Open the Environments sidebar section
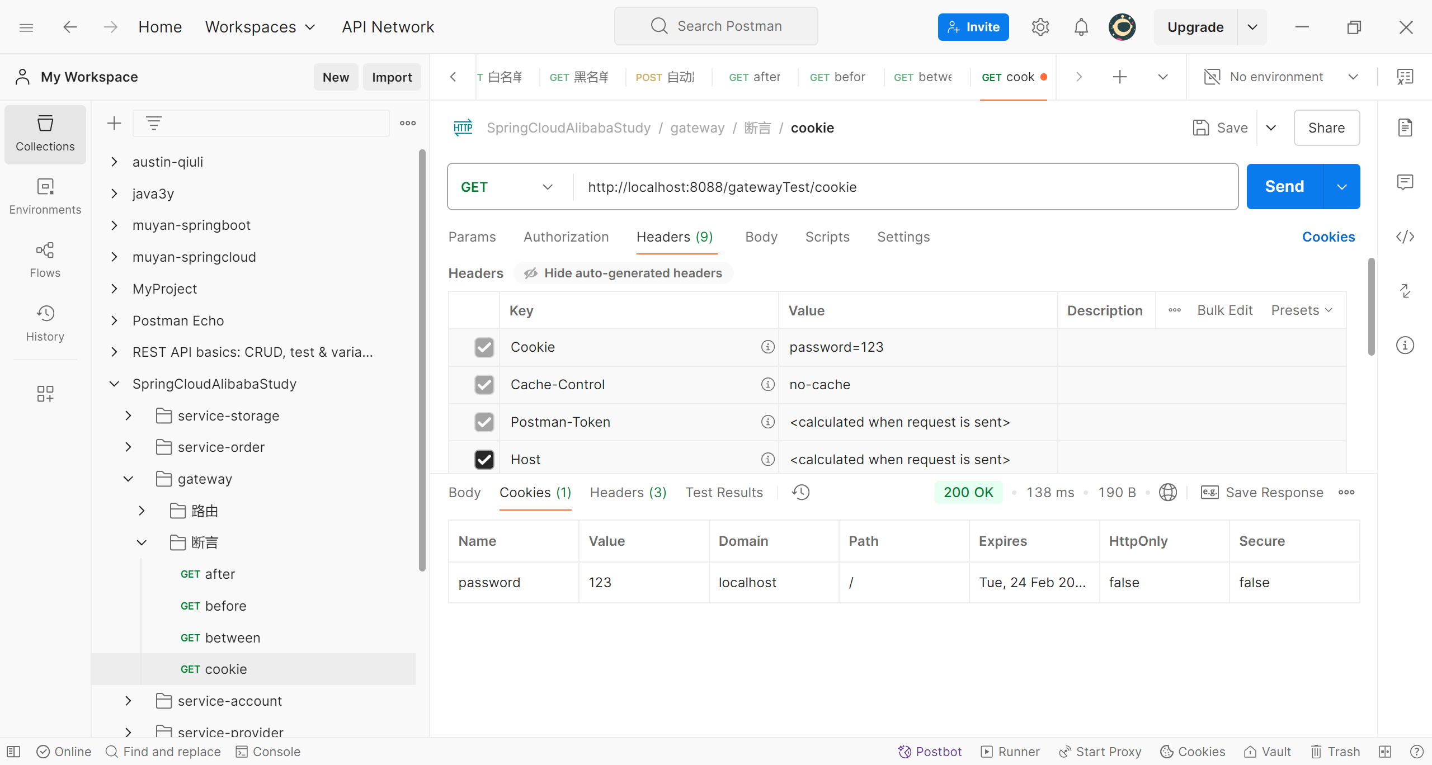 pyautogui.click(x=45, y=196)
